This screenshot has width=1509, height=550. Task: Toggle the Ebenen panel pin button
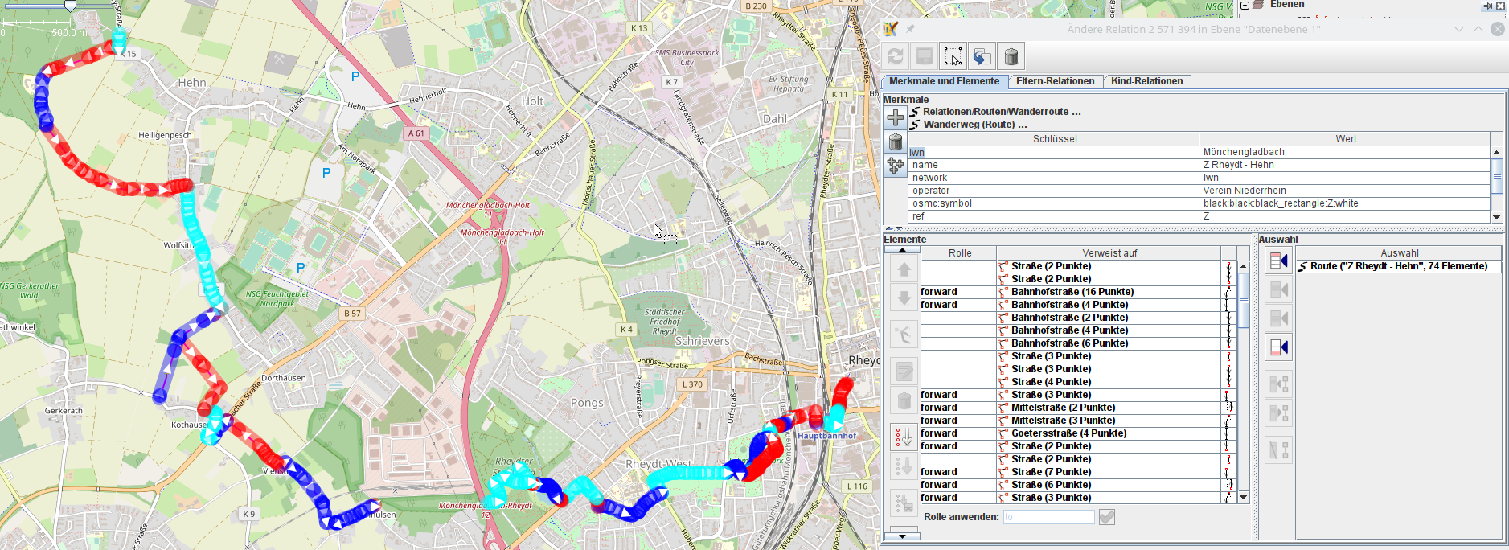[x=1487, y=6]
